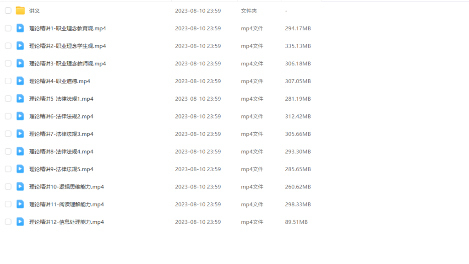This screenshot has width=469, height=264.
Task: Toggle checkbox for 理论精讲7-法律法规3.mp4
Action: (8, 134)
